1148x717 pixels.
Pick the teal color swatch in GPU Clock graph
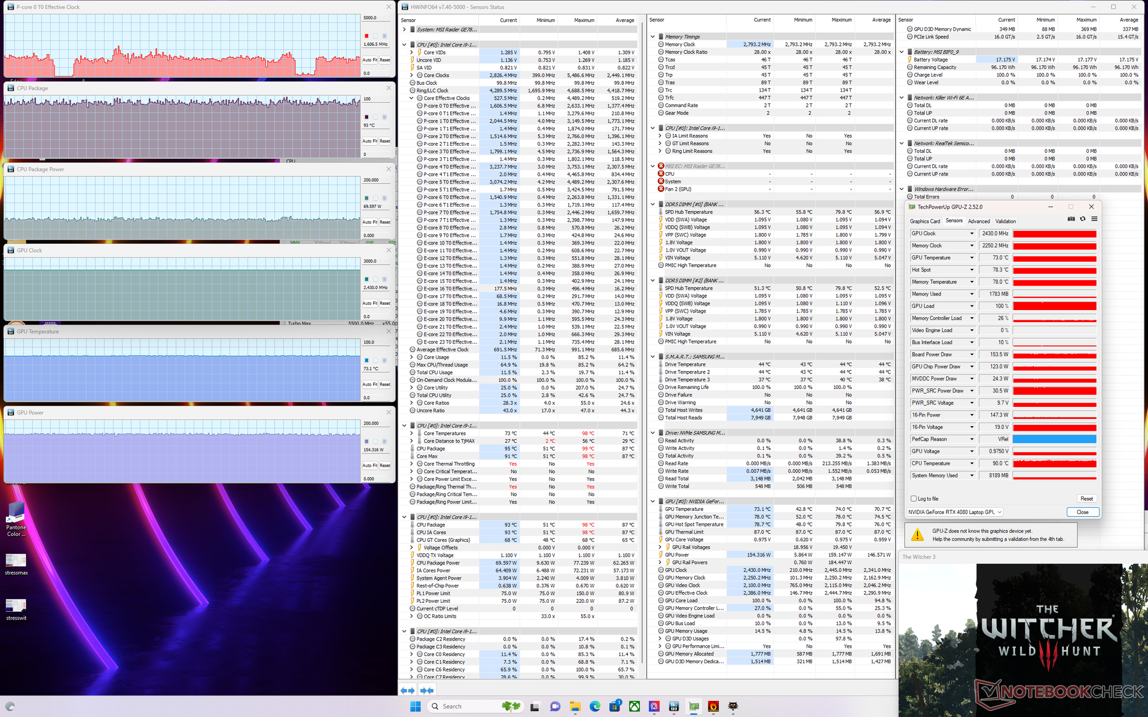[367, 279]
